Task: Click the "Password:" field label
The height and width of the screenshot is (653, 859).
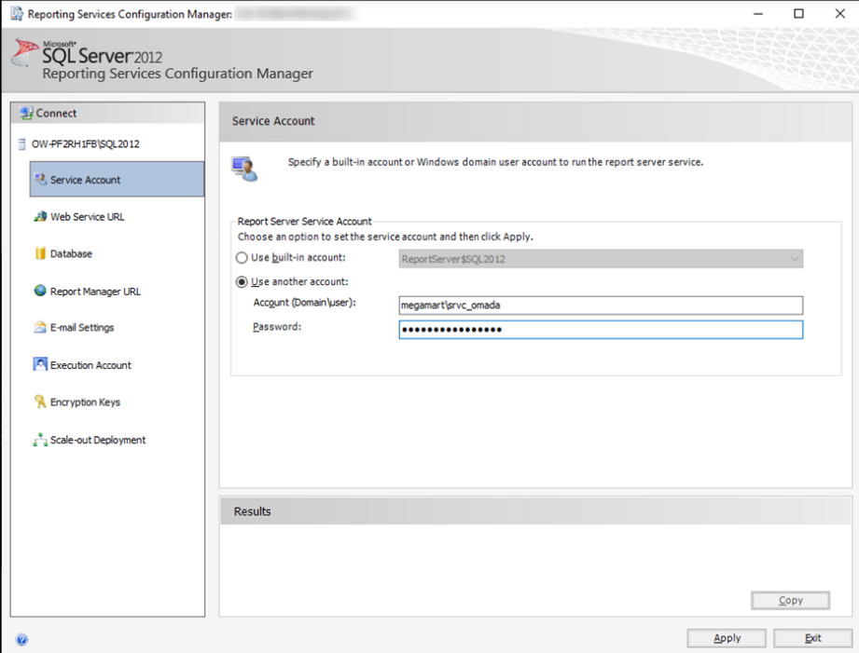Action: point(277,327)
